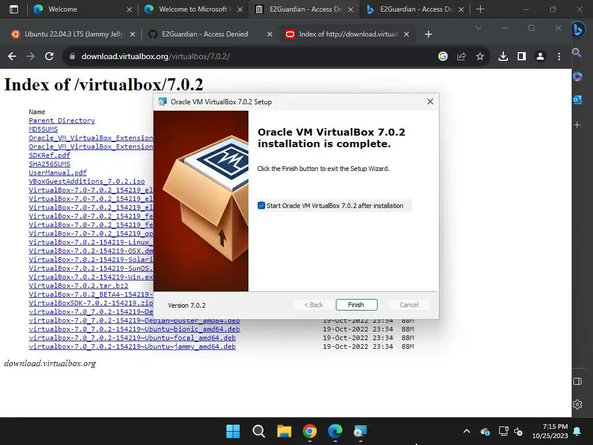Open SHA256SUMS link
This screenshot has width=593, height=445.
pyautogui.click(x=50, y=164)
